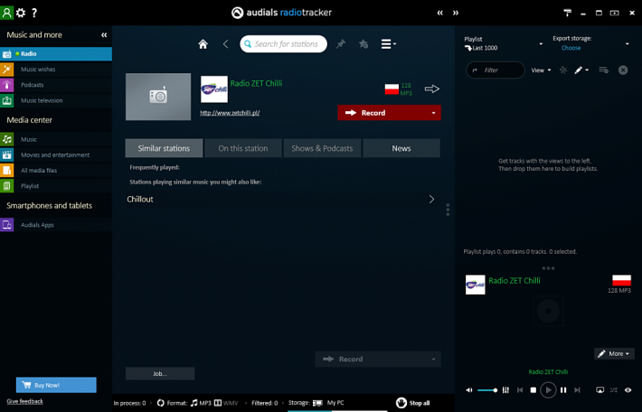Open the video screen icon in player

pyautogui.click(x=600, y=390)
